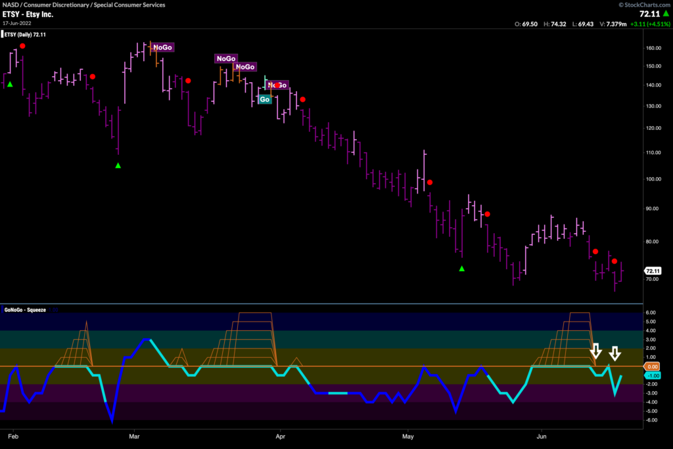Click the green triangle at early February start
The width and height of the screenshot is (673, 449).
[x=10, y=84]
